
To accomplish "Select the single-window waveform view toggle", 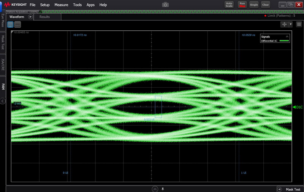I will coord(10,25).
